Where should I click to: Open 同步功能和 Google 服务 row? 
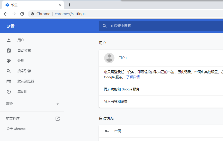pos(161,89)
